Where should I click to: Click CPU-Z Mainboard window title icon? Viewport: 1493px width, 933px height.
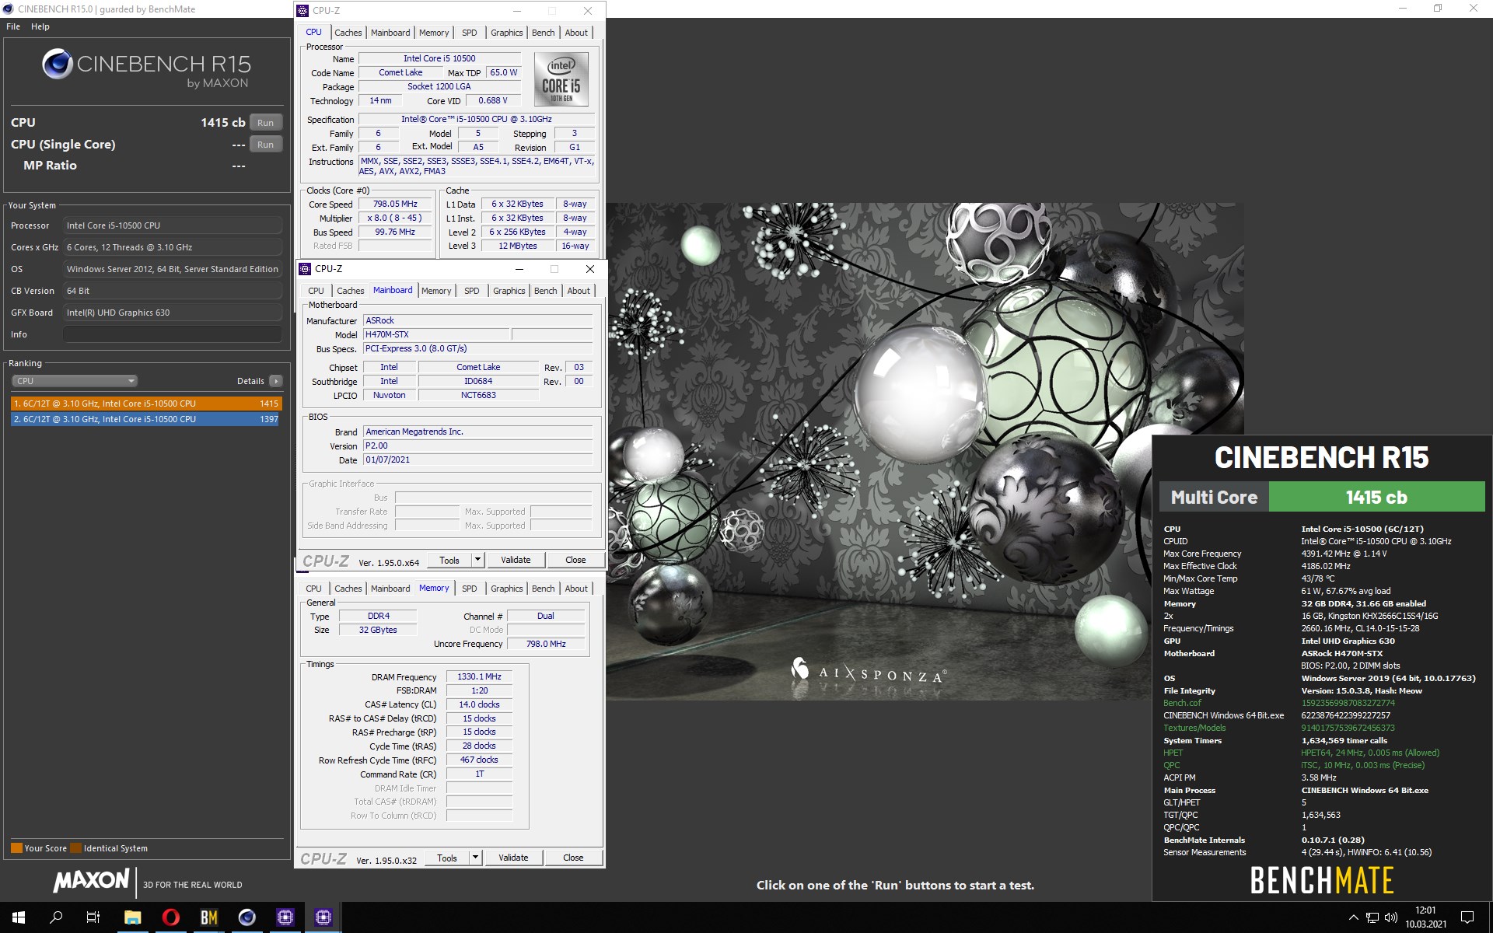click(305, 269)
